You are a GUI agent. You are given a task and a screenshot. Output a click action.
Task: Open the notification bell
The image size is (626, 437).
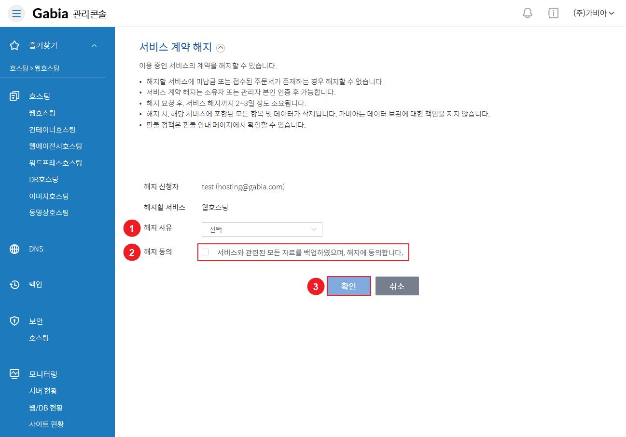(528, 13)
